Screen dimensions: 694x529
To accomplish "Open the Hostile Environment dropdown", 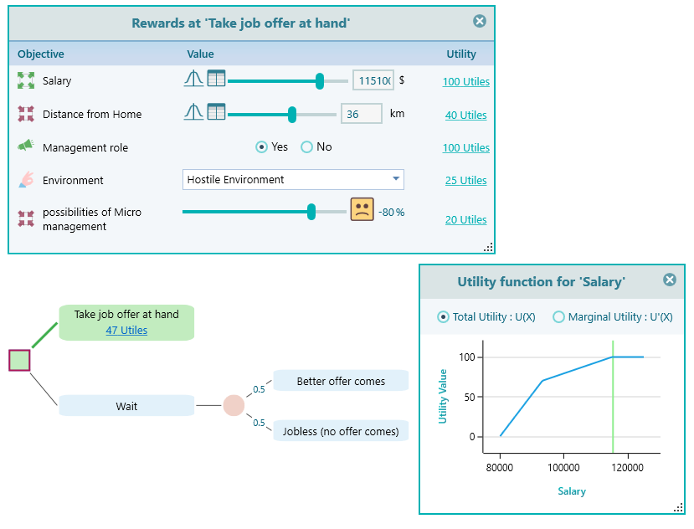I will click(x=396, y=179).
